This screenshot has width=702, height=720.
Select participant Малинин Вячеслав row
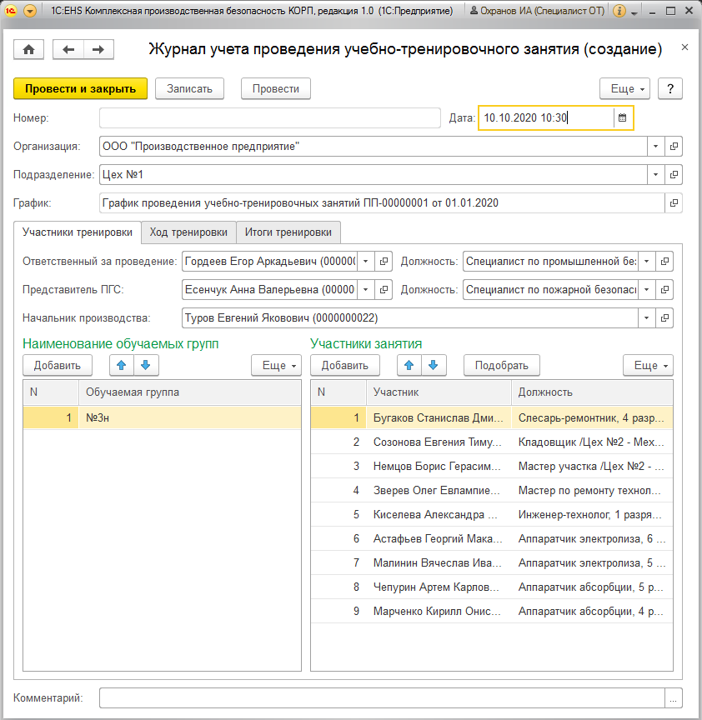(x=492, y=563)
